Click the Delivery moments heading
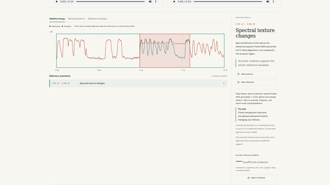The width and height of the screenshot is (330, 185). (60, 76)
